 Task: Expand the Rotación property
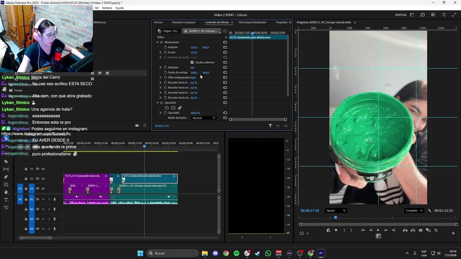coord(160,68)
